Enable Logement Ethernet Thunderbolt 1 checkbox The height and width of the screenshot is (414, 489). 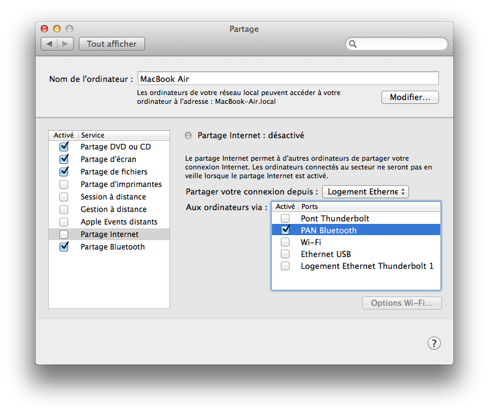click(285, 266)
